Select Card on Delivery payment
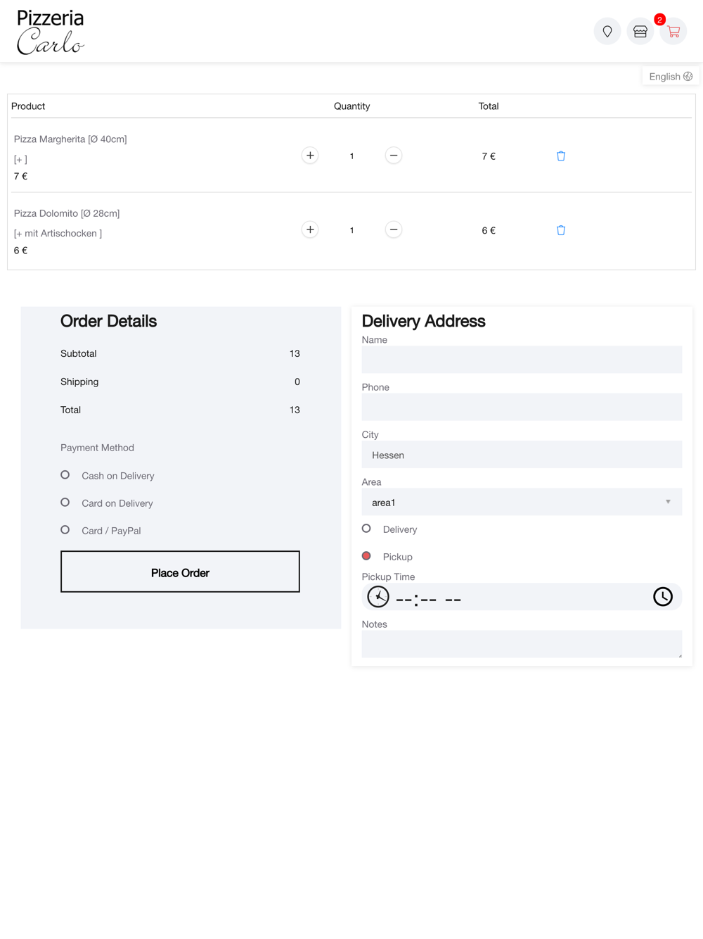 tap(65, 503)
